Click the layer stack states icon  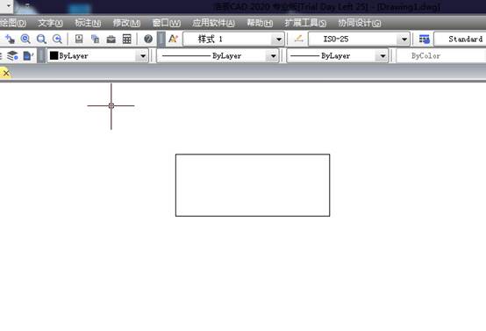coord(12,56)
